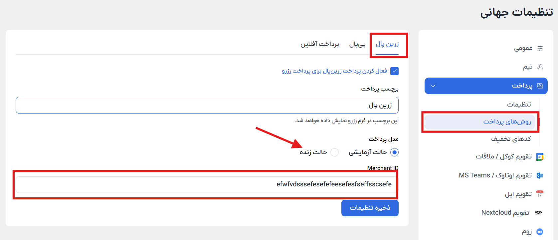Select the live mode (حالت زنده) radio button
Viewport: 558px width, 240px height.
(x=334, y=152)
